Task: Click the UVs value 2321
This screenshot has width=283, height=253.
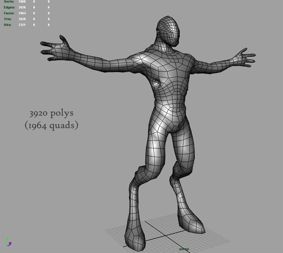Action: [x=22, y=25]
